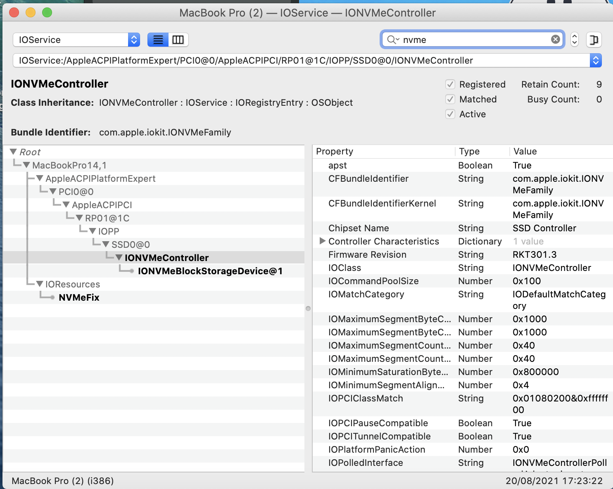Viewport: 613px width, 489px height.
Task: Toggle the Active checkbox
Action: pyautogui.click(x=450, y=114)
